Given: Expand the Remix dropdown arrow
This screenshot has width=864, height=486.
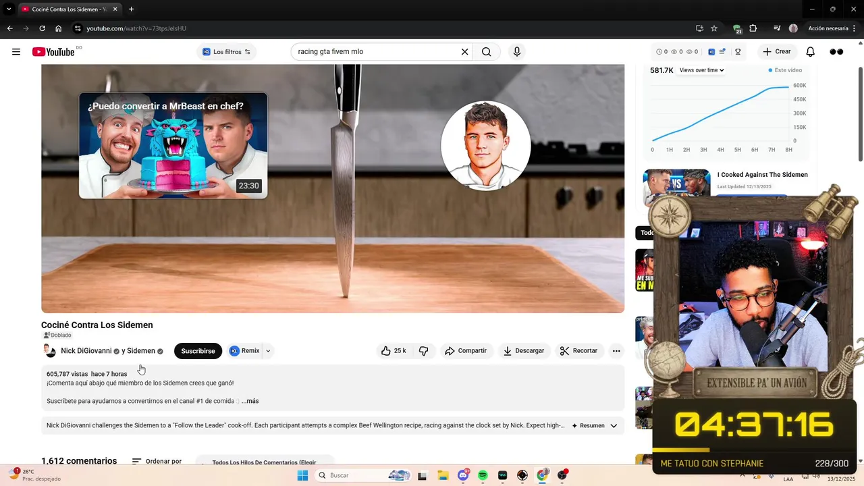Looking at the screenshot, I should coord(268,351).
